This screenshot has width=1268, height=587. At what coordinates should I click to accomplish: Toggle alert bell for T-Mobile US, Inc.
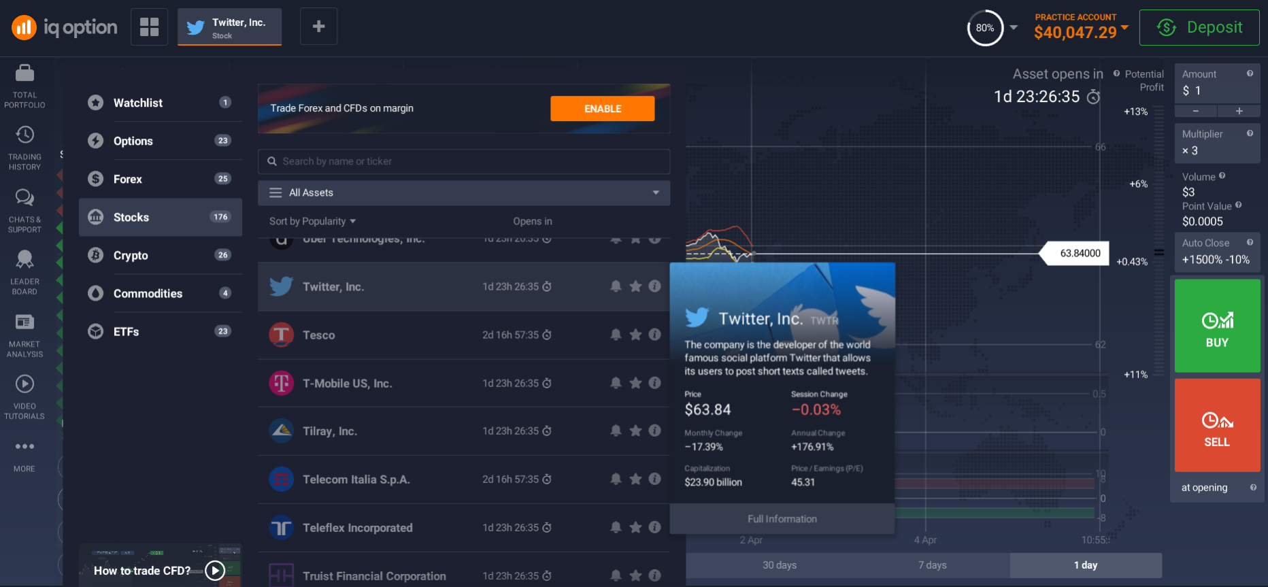click(616, 383)
